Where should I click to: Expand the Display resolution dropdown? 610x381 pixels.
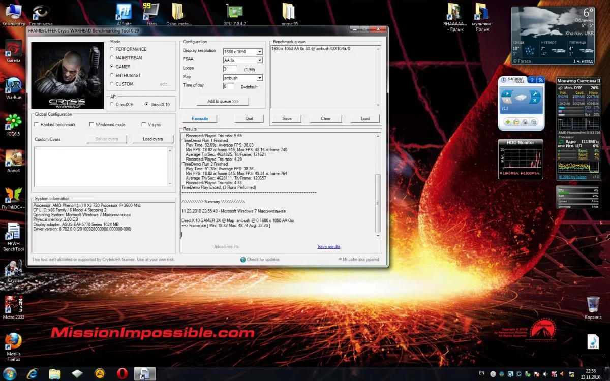(259, 51)
